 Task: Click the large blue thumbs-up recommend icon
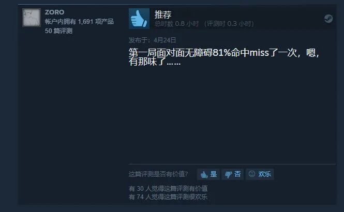(x=139, y=19)
